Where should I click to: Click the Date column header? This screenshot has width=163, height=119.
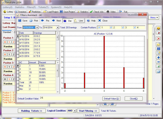point(26,33)
